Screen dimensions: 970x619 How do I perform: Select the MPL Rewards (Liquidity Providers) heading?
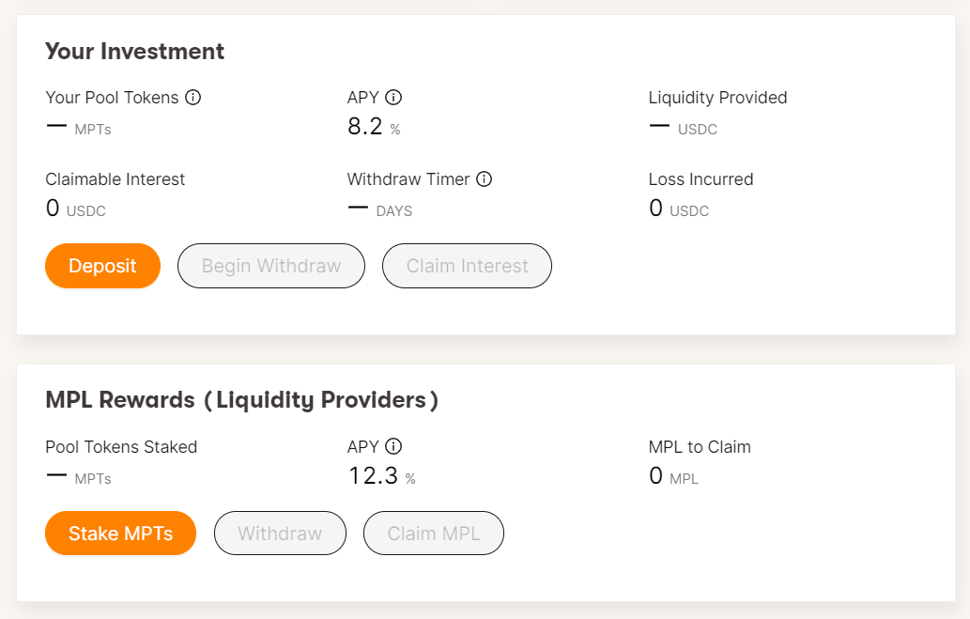pos(241,400)
